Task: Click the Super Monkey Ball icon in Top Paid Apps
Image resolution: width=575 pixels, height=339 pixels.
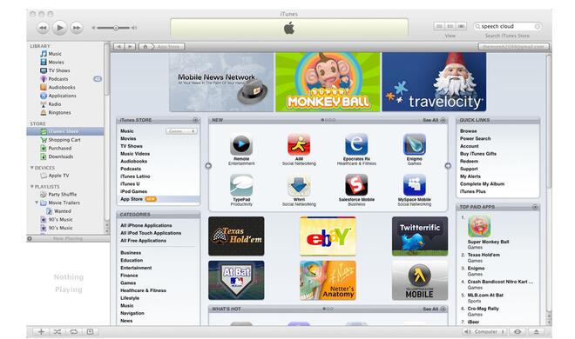Action: coord(479,226)
